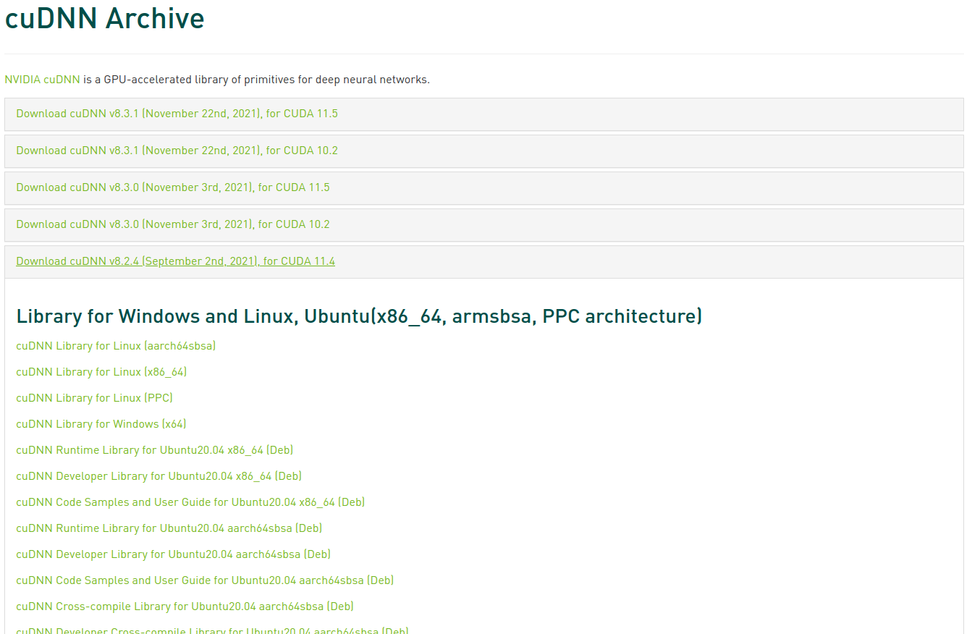Open the NVIDIA cuDNN link
The width and height of the screenshot is (972, 634).
click(x=42, y=80)
